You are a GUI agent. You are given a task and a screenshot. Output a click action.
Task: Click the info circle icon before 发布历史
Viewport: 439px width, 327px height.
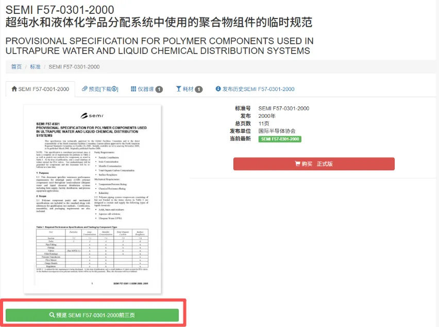218,88
